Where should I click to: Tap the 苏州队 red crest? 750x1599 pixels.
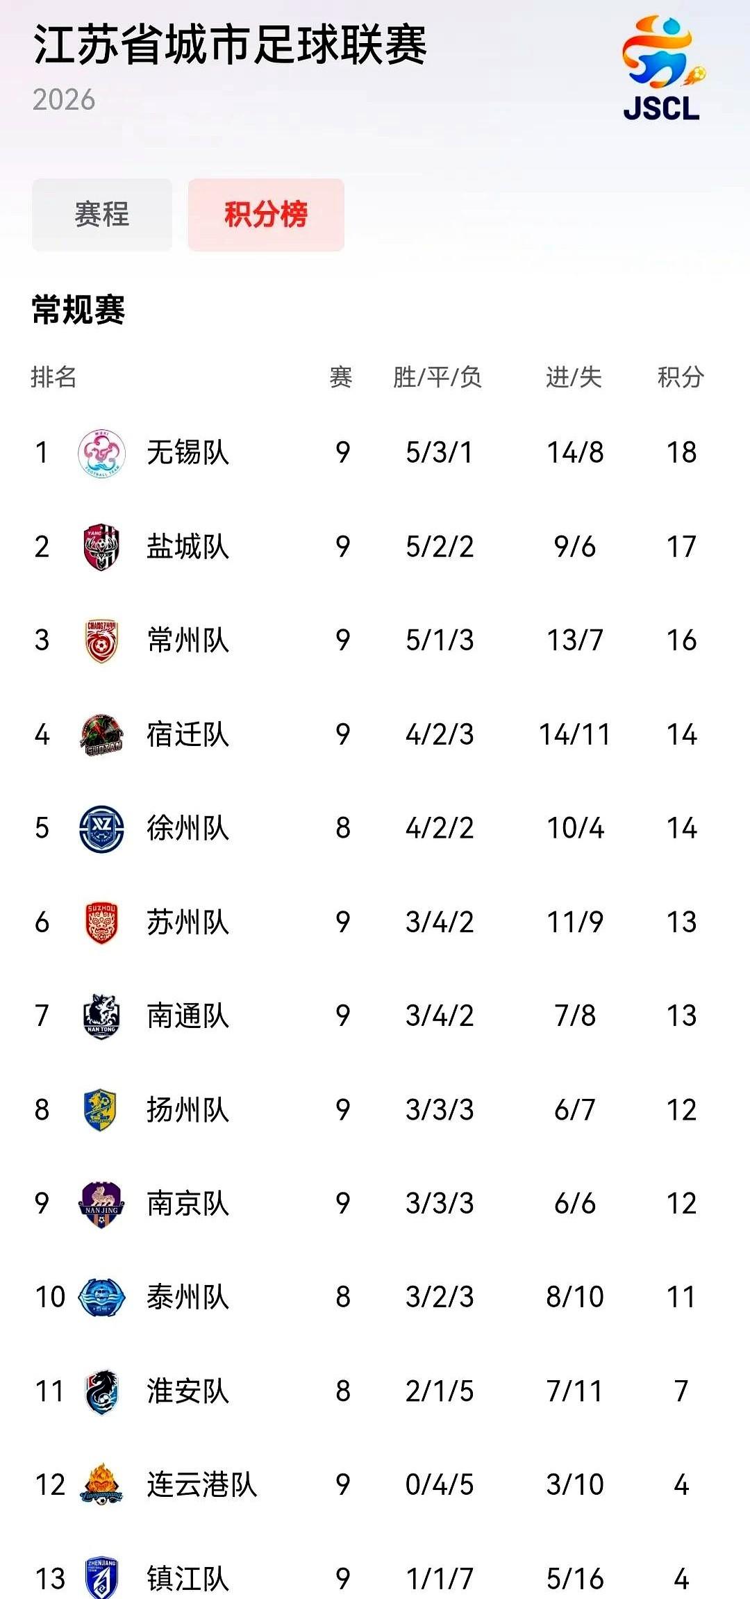(101, 922)
